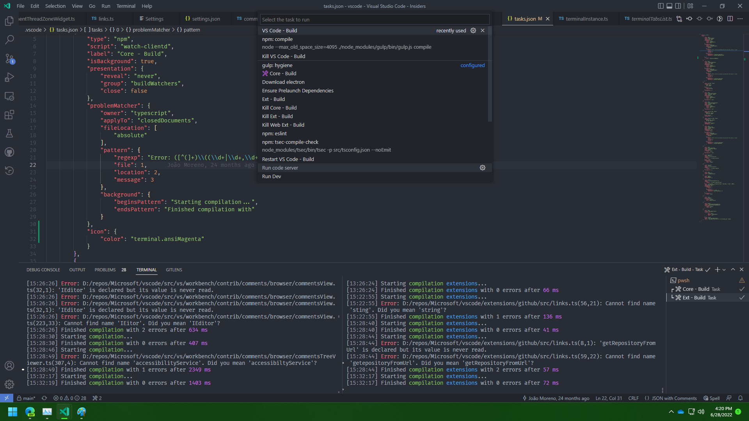Open the File menu
This screenshot has height=421, width=749.
coord(21,6)
